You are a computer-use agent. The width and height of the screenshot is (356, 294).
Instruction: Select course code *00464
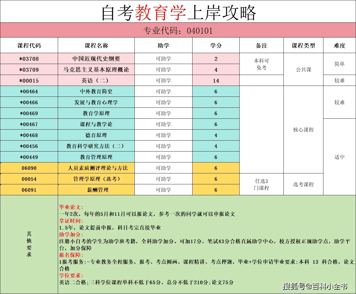[29, 91]
